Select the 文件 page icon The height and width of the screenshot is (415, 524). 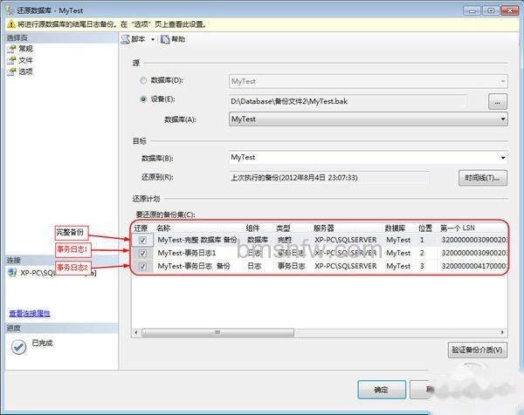tap(12, 60)
